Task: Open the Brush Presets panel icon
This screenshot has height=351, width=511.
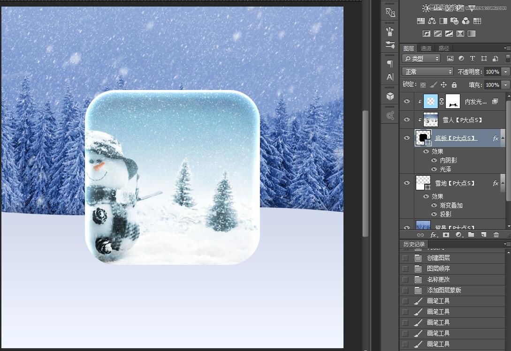Action: (x=390, y=31)
